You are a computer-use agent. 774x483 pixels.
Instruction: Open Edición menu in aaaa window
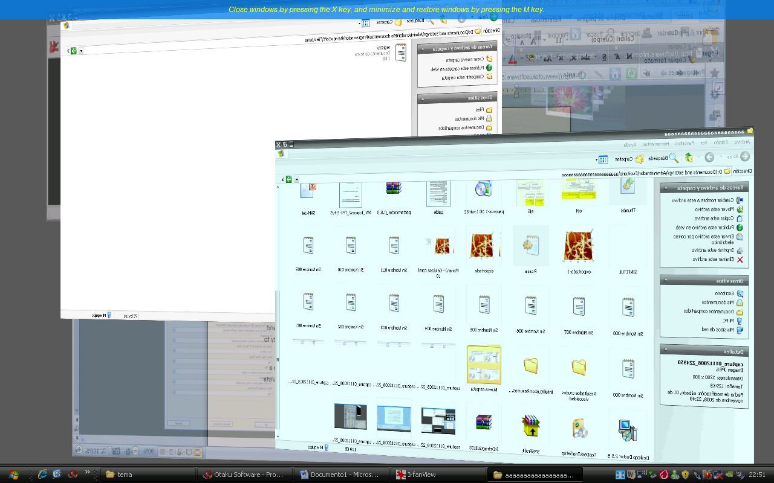pyautogui.click(x=721, y=142)
